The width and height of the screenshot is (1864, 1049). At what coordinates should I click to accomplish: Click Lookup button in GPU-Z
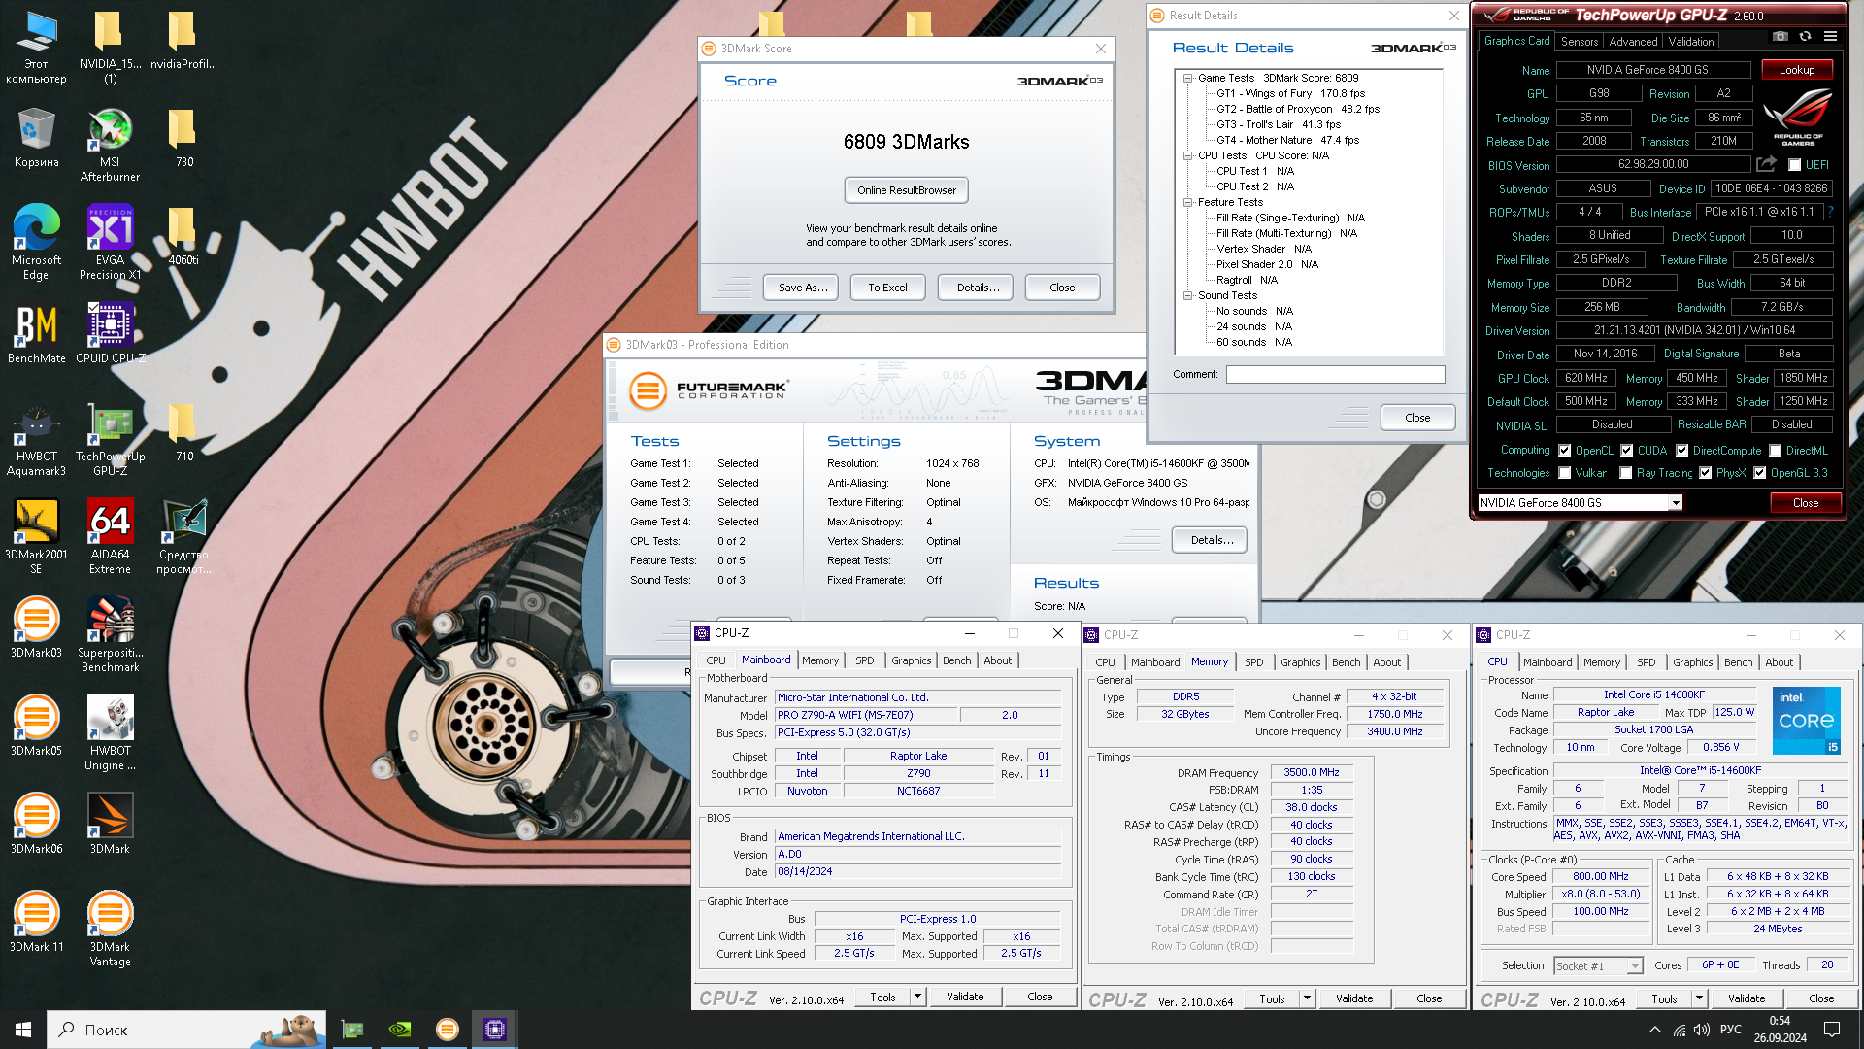coord(1797,70)
